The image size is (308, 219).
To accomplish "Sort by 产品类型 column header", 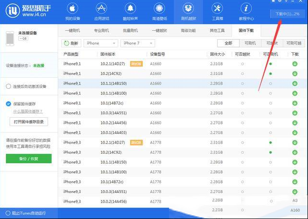I will (71, 54).
